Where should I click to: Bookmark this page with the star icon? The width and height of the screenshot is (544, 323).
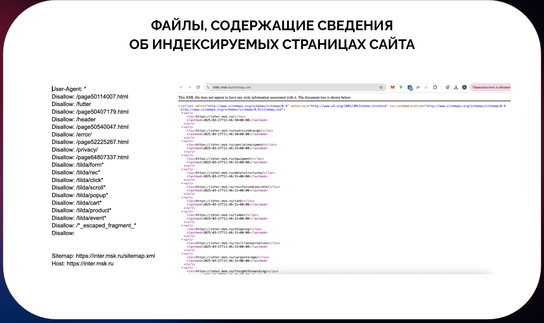coord(381,87)
